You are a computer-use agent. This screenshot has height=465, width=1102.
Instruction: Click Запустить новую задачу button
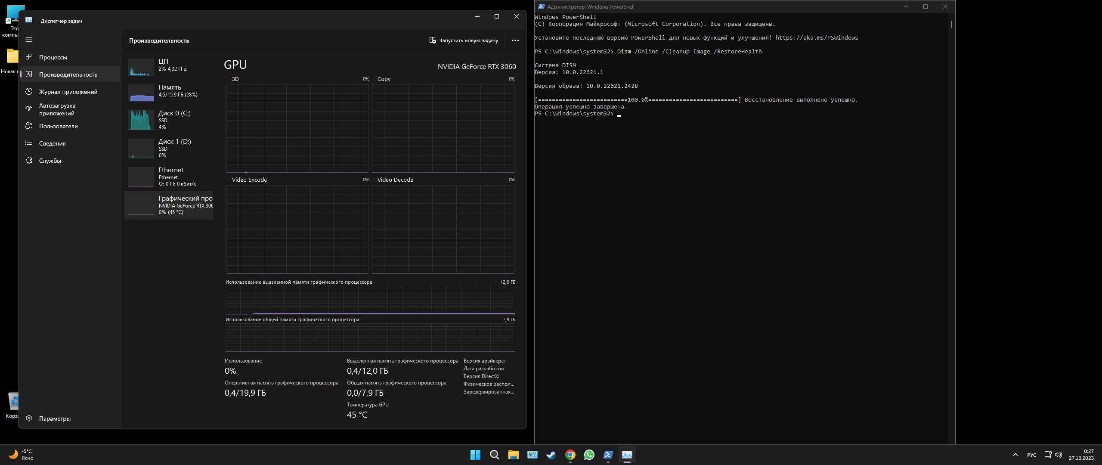(464, 40)
